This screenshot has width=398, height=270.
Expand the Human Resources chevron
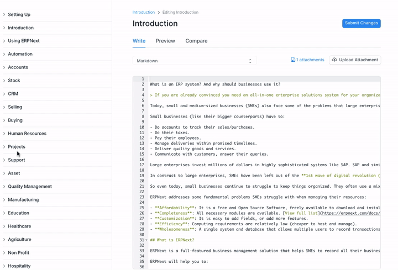point(4,134)
